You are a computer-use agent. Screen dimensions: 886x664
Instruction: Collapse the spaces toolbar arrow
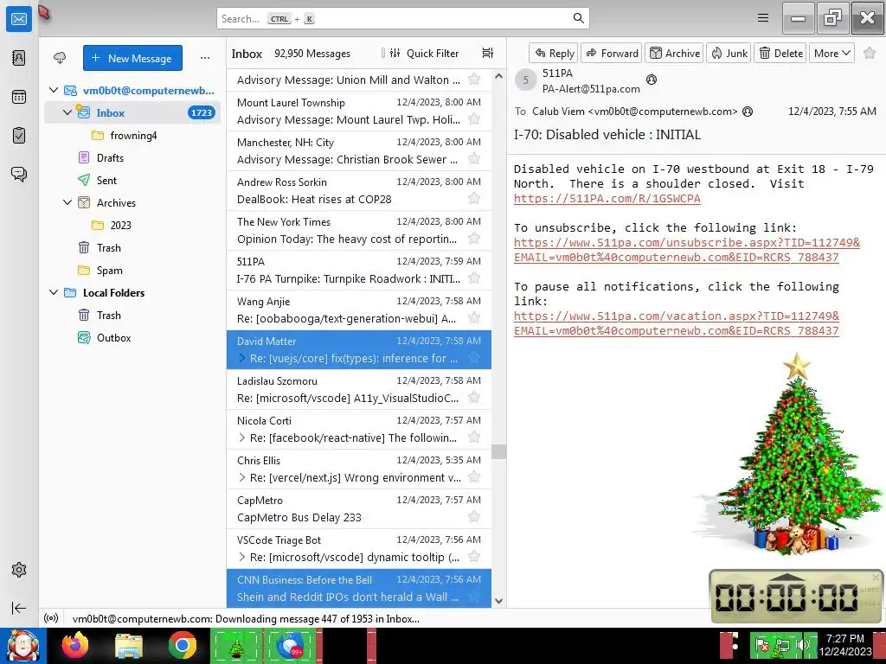coord(19,608)
